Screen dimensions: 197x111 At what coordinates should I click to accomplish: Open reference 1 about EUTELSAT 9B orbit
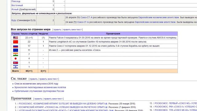tap(62, 104)
